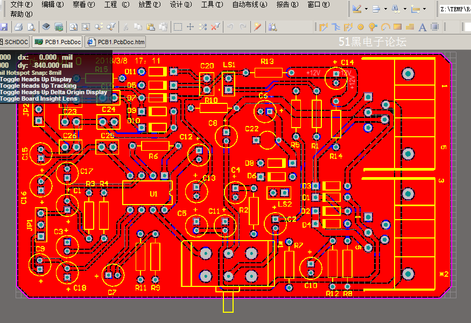Expand the utility drawing tools dropdown arrow
This screenshot has height=323, width=471.
point(366,9)
